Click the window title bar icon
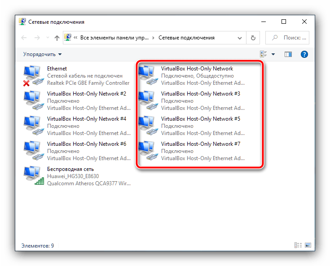Viewport: 330px width, 266px height. (22, 22)
